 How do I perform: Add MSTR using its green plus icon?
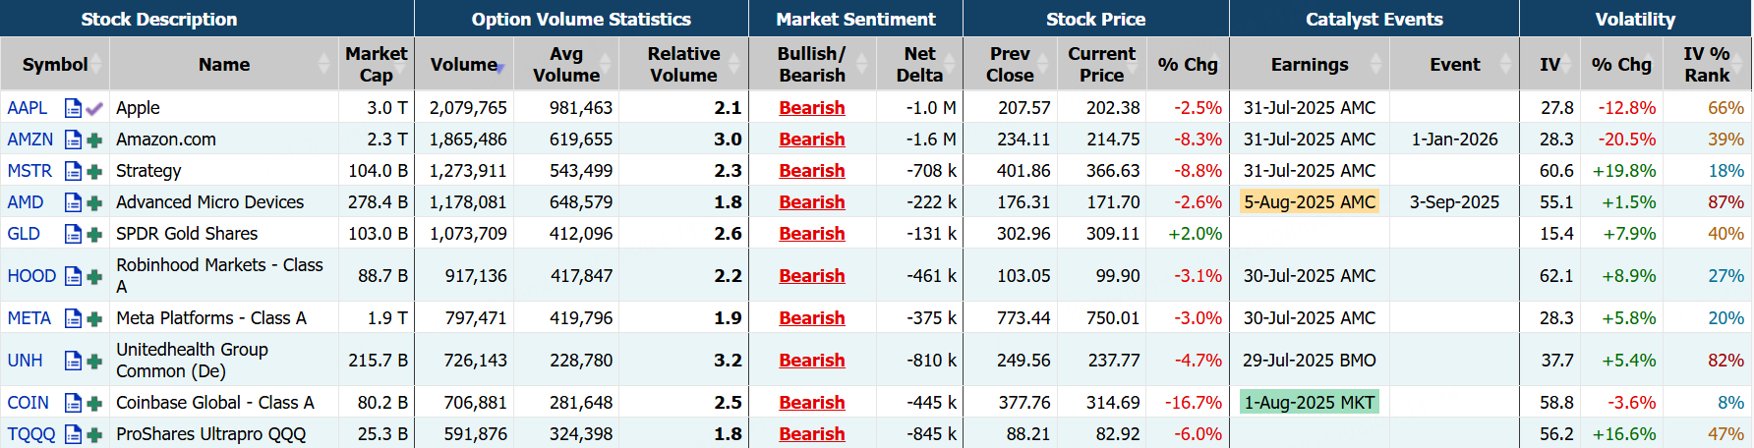click(94, 172)
